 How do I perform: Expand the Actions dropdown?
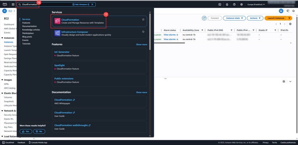[x=255, y=18]
